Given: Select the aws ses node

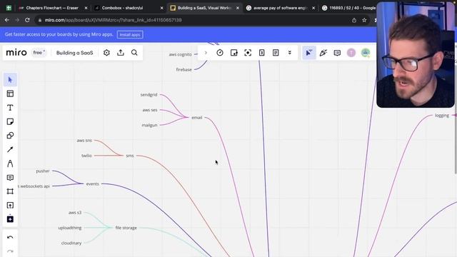Looking at the screenshot, I should pyautogui.click(x=150, y=110).
